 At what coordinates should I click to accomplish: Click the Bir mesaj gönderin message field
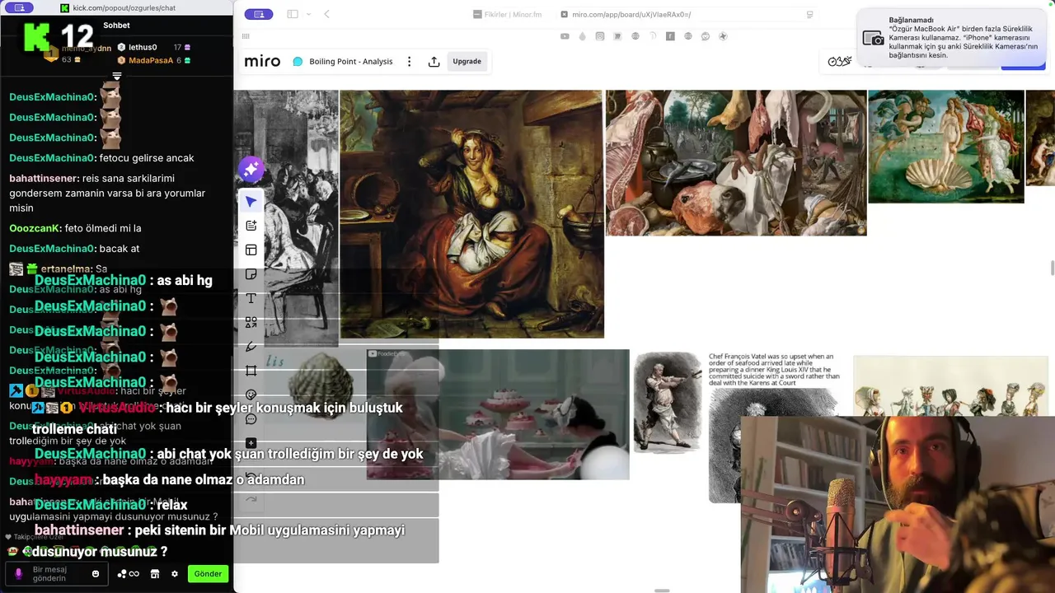click(58, 574)
